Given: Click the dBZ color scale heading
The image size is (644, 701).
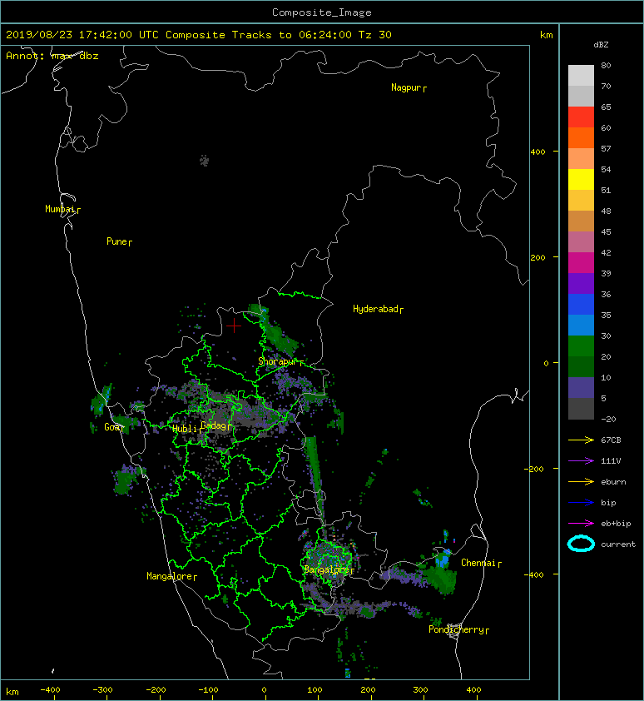Looking at the screenshot, I should click(x=601, y=45).
